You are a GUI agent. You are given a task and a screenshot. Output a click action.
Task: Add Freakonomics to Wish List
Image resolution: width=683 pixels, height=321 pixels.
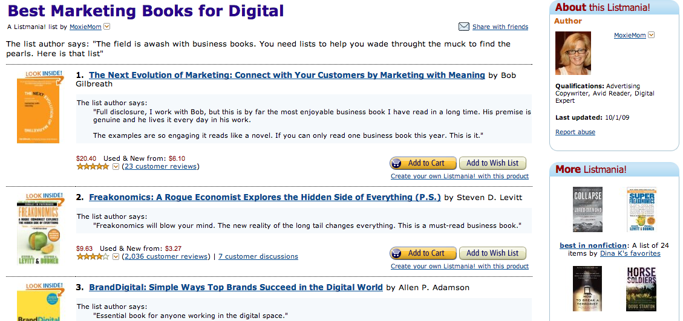[x=492, y=253]
